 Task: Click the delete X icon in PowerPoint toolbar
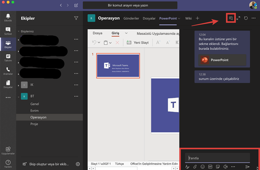117,43
